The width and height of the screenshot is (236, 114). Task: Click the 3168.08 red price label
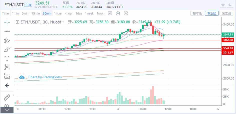click(x=228, y=40)
